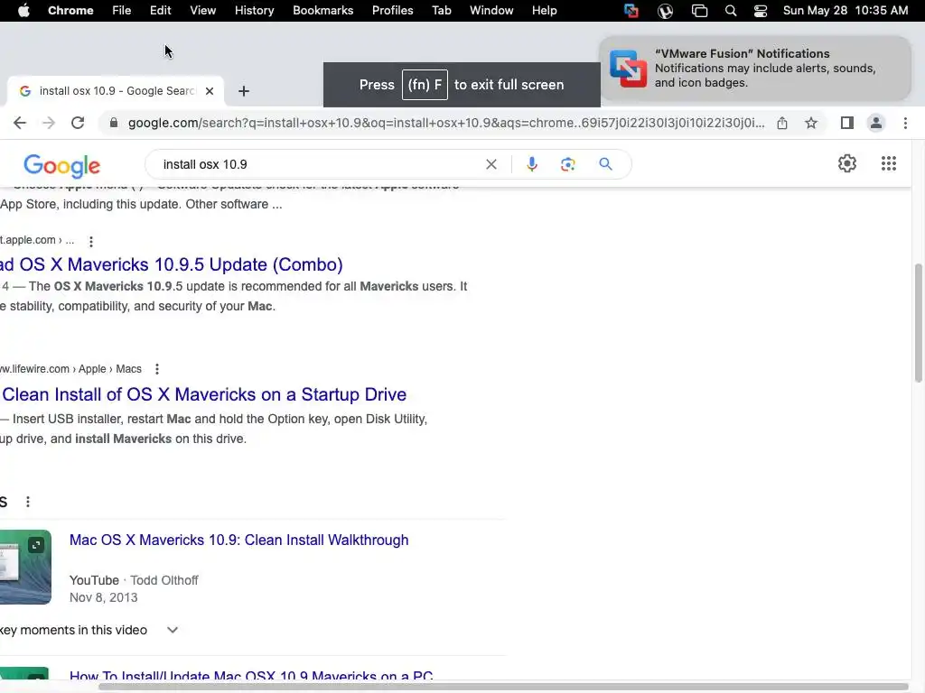Open the File menu

coord(122,11)
